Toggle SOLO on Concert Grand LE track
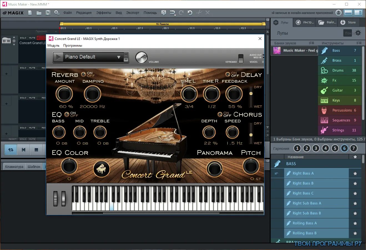Screen dimensions: 366x250 click(x=23, y=38)
